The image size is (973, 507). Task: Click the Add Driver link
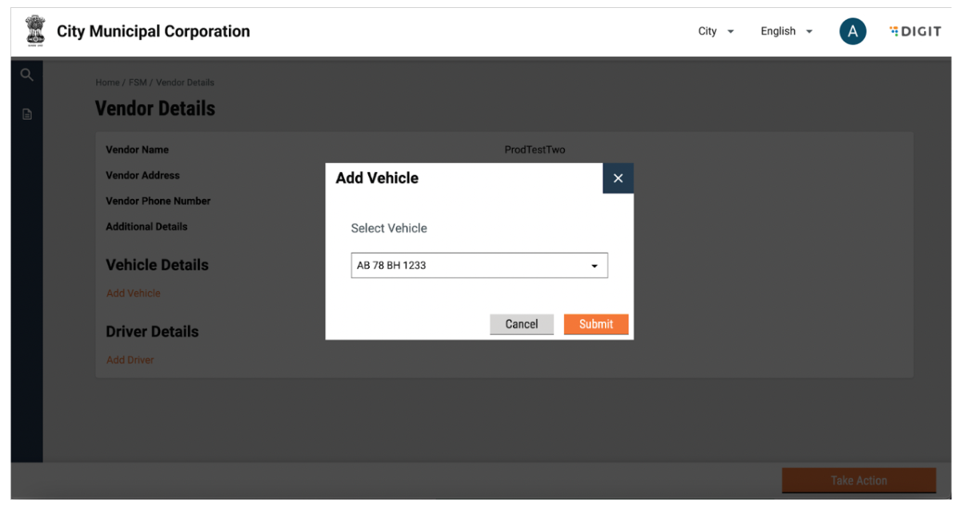(x=130, y=360)
